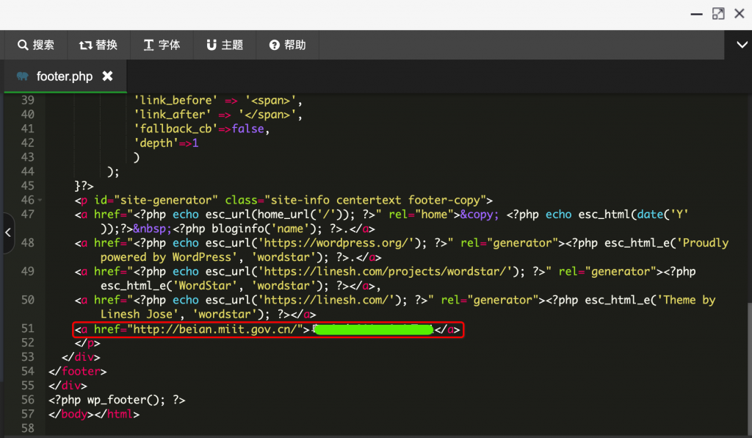Minimize the editor window

pos(695,14)
